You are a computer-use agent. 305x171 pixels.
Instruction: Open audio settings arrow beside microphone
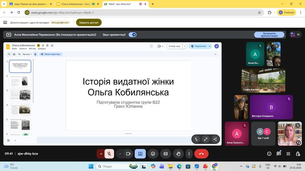pos(101,154)
